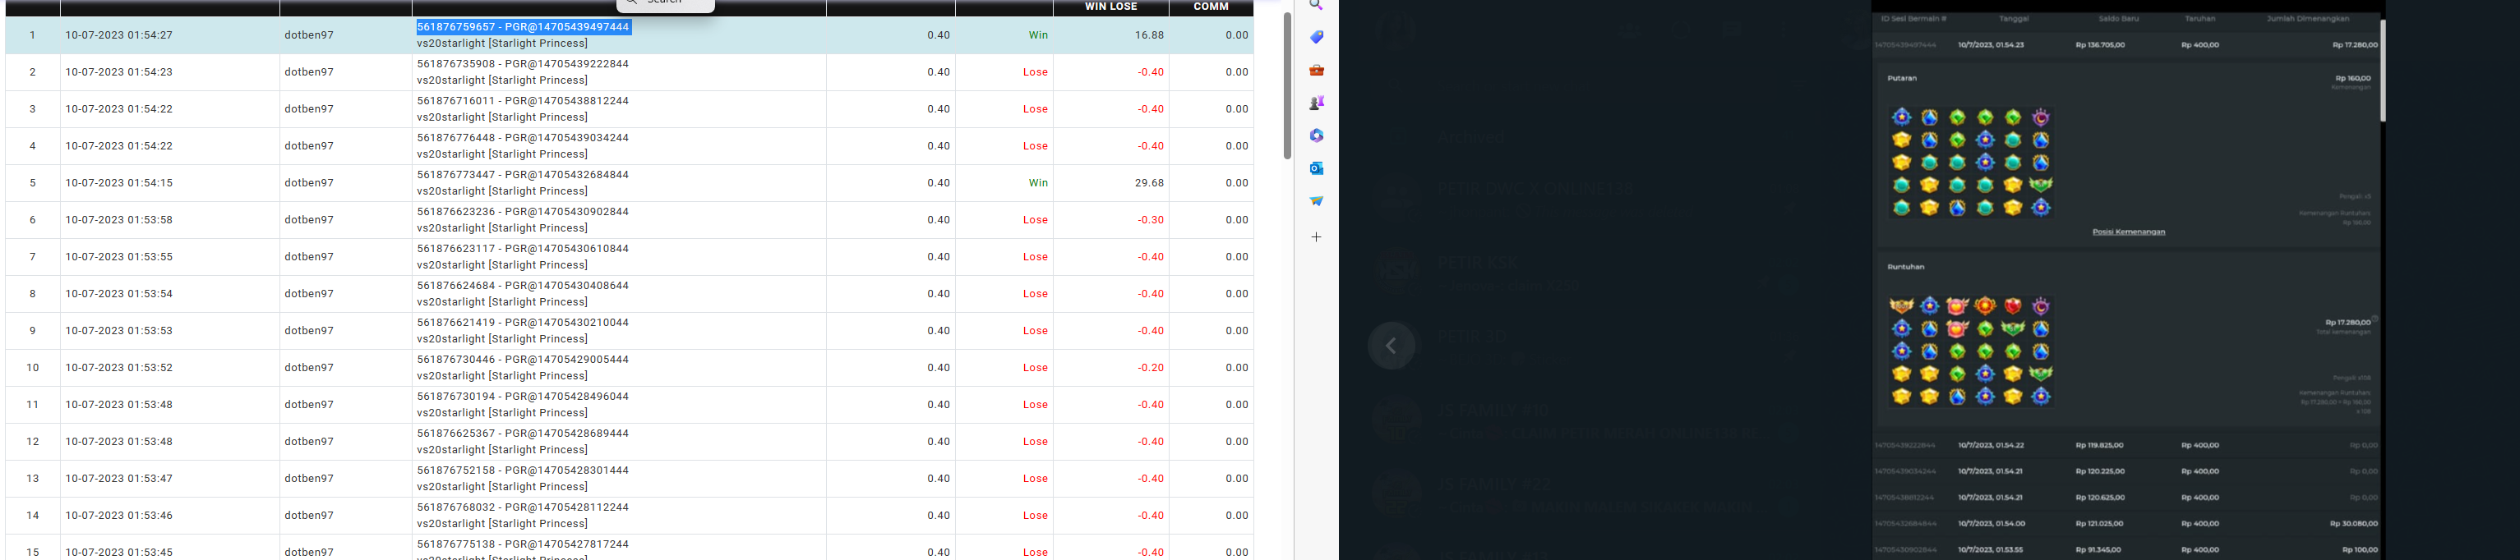Select the highlighted 561876759657 - PGR@14705439497444 text
This screenshot has width=2520, height=560.
coord(524,26)
